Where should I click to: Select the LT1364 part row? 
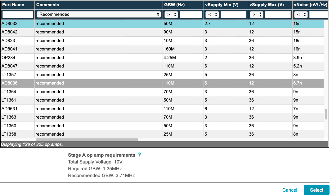point(162,92)
